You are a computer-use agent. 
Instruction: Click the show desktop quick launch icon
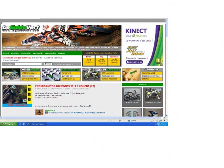click(24, 124)
